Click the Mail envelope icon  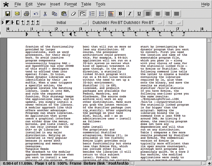(17, 14)
